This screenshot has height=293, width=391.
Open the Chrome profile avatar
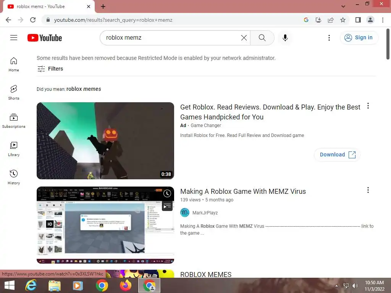point(370,20)
